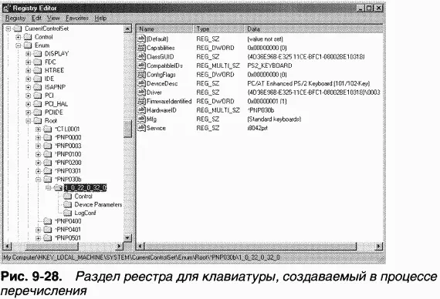Viewport: 440px width, 299px height.
Task: Select the Enum key label
Action: coord(42,45)
